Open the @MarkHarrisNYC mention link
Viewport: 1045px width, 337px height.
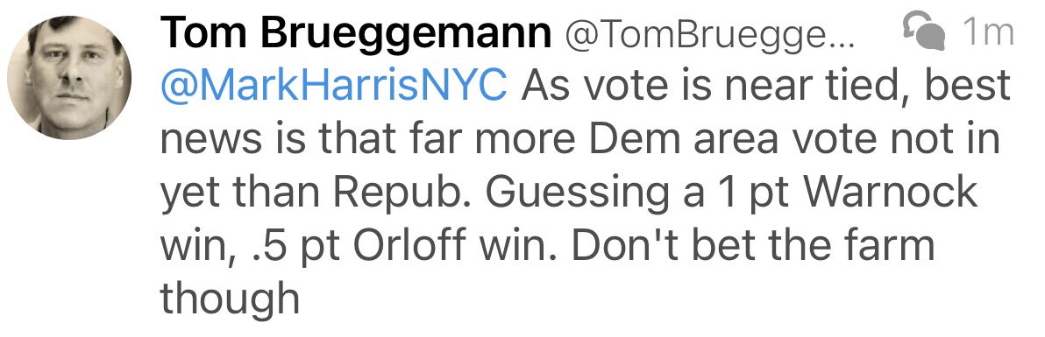334,87
